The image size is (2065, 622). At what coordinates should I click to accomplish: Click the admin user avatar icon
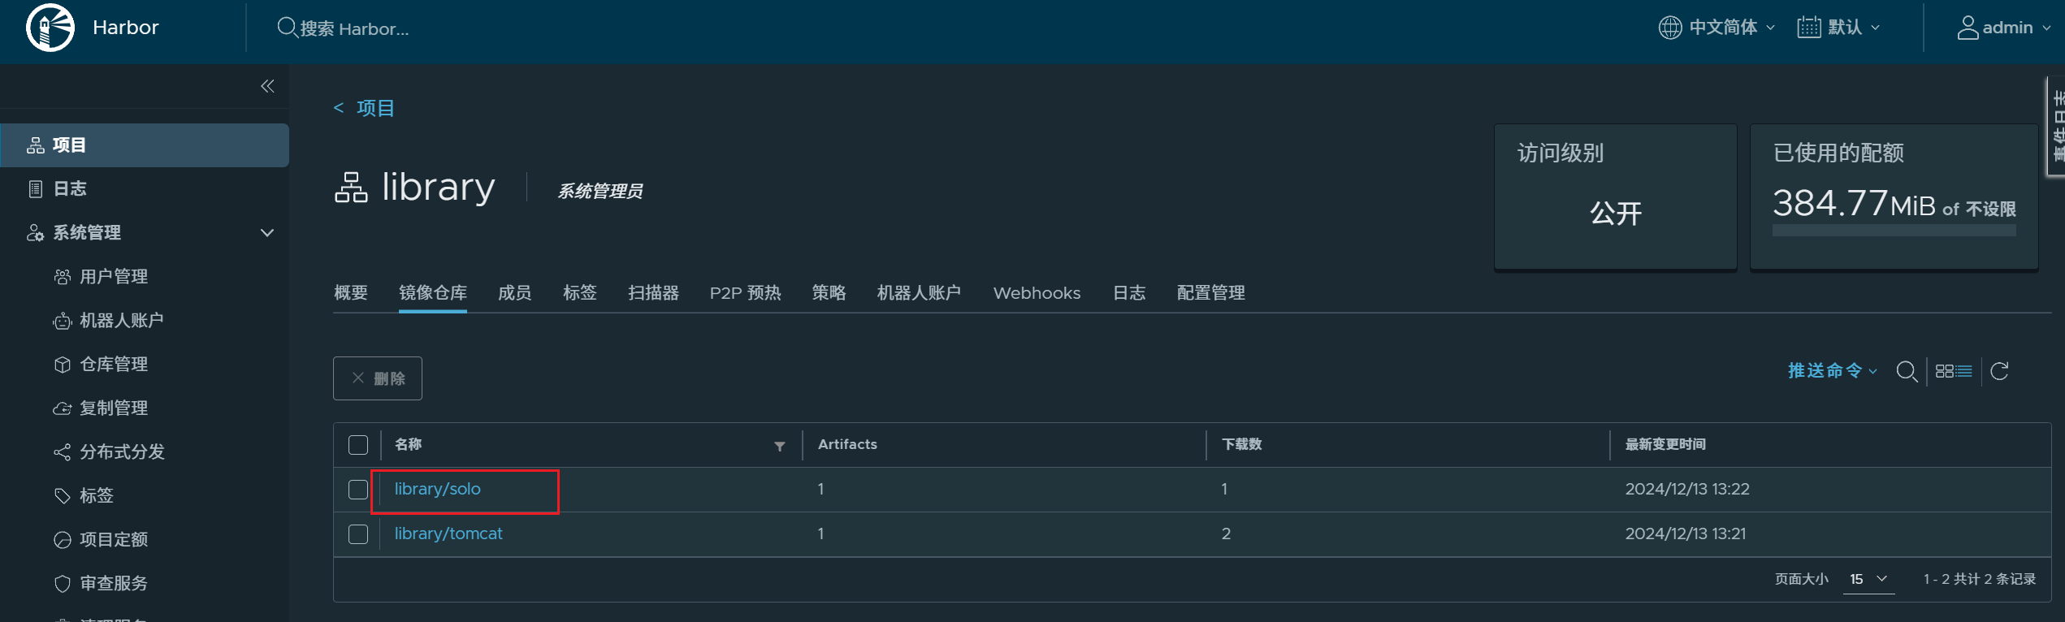(1967, 28)
